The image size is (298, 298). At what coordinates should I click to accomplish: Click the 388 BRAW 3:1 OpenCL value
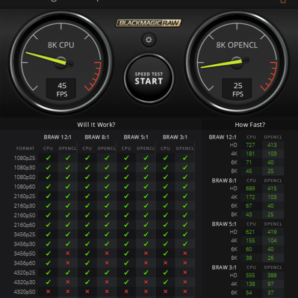click(x=272, y=275)
